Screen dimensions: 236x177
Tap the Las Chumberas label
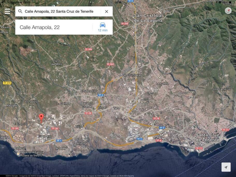(x=132, y=75)
